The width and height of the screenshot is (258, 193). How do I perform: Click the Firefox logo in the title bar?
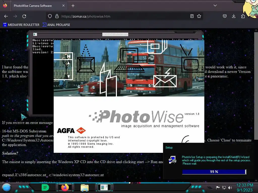(x=5, y=6)
